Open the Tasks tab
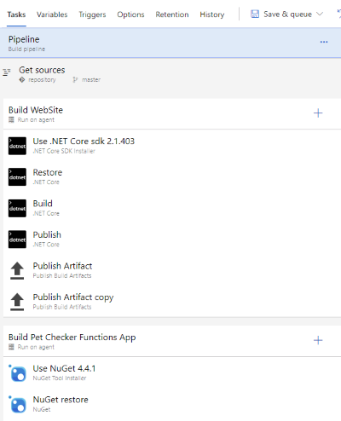 coord(16,14)
